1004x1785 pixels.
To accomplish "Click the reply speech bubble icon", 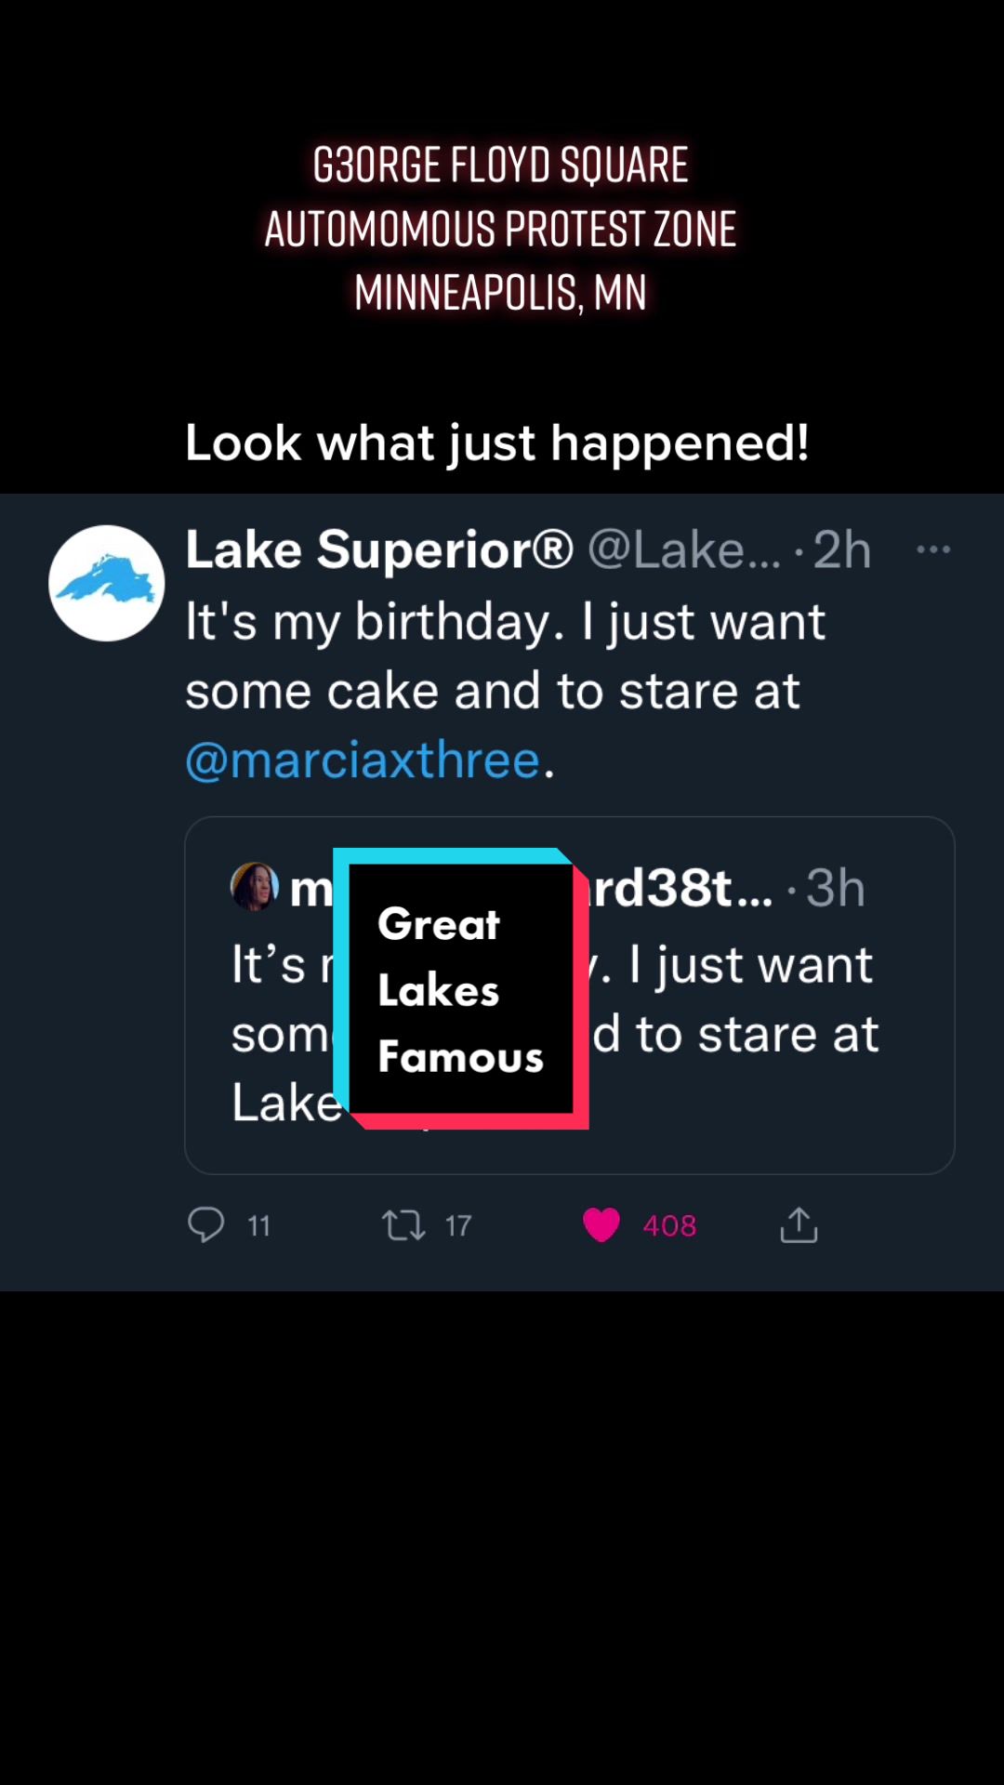I will [x=205, y=1224].
